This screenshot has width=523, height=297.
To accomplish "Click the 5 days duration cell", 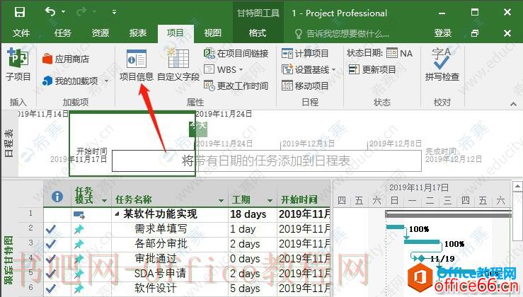I will (x=253, y=288).
